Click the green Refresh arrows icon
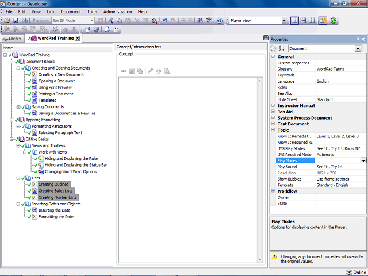Viewport: 368px width, 276px height. coord(333,21)
